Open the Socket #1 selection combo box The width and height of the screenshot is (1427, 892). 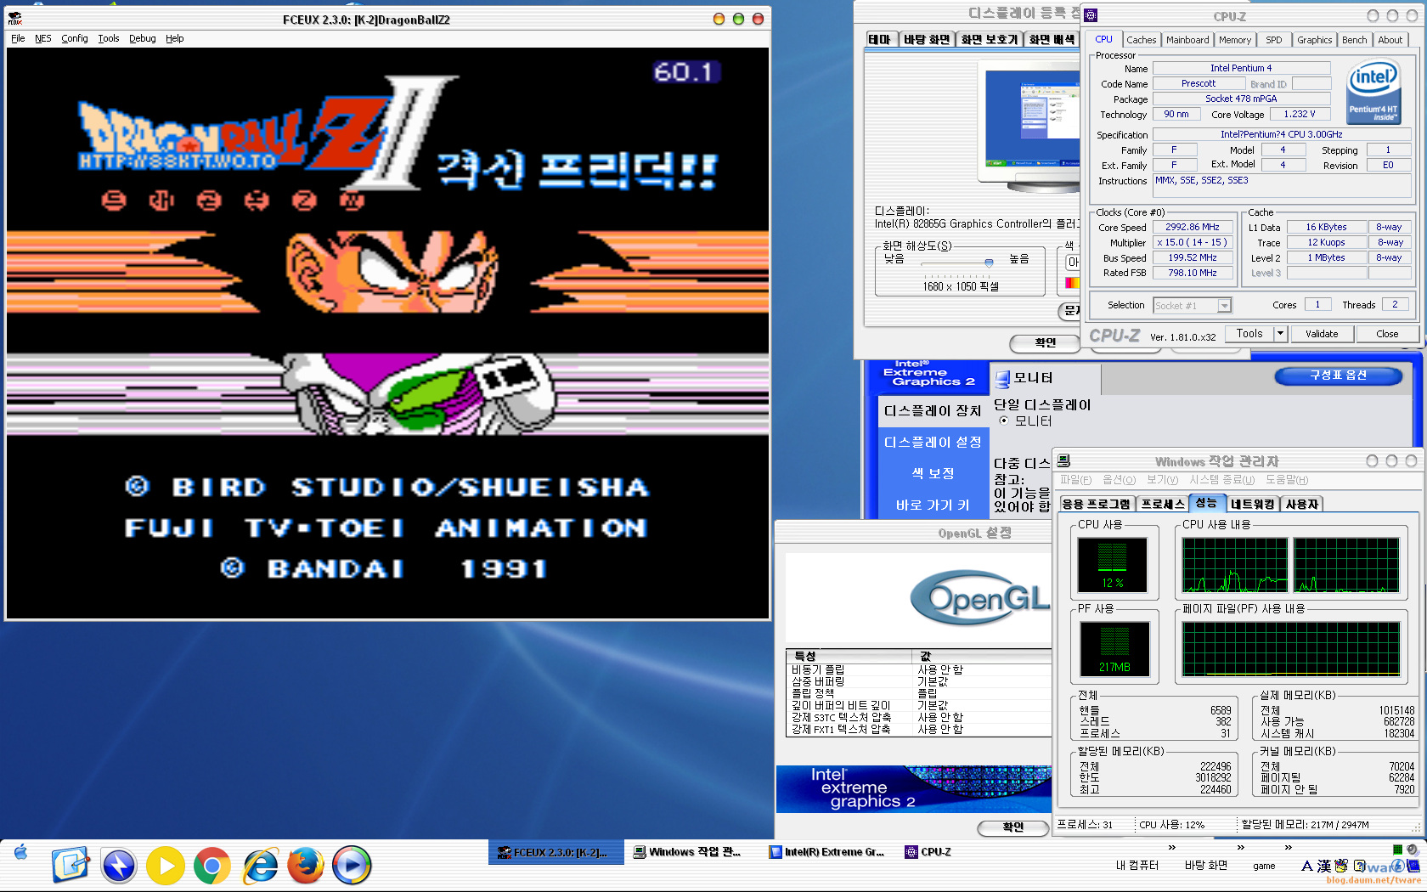pyautogui.click(x=1193, y=306)
